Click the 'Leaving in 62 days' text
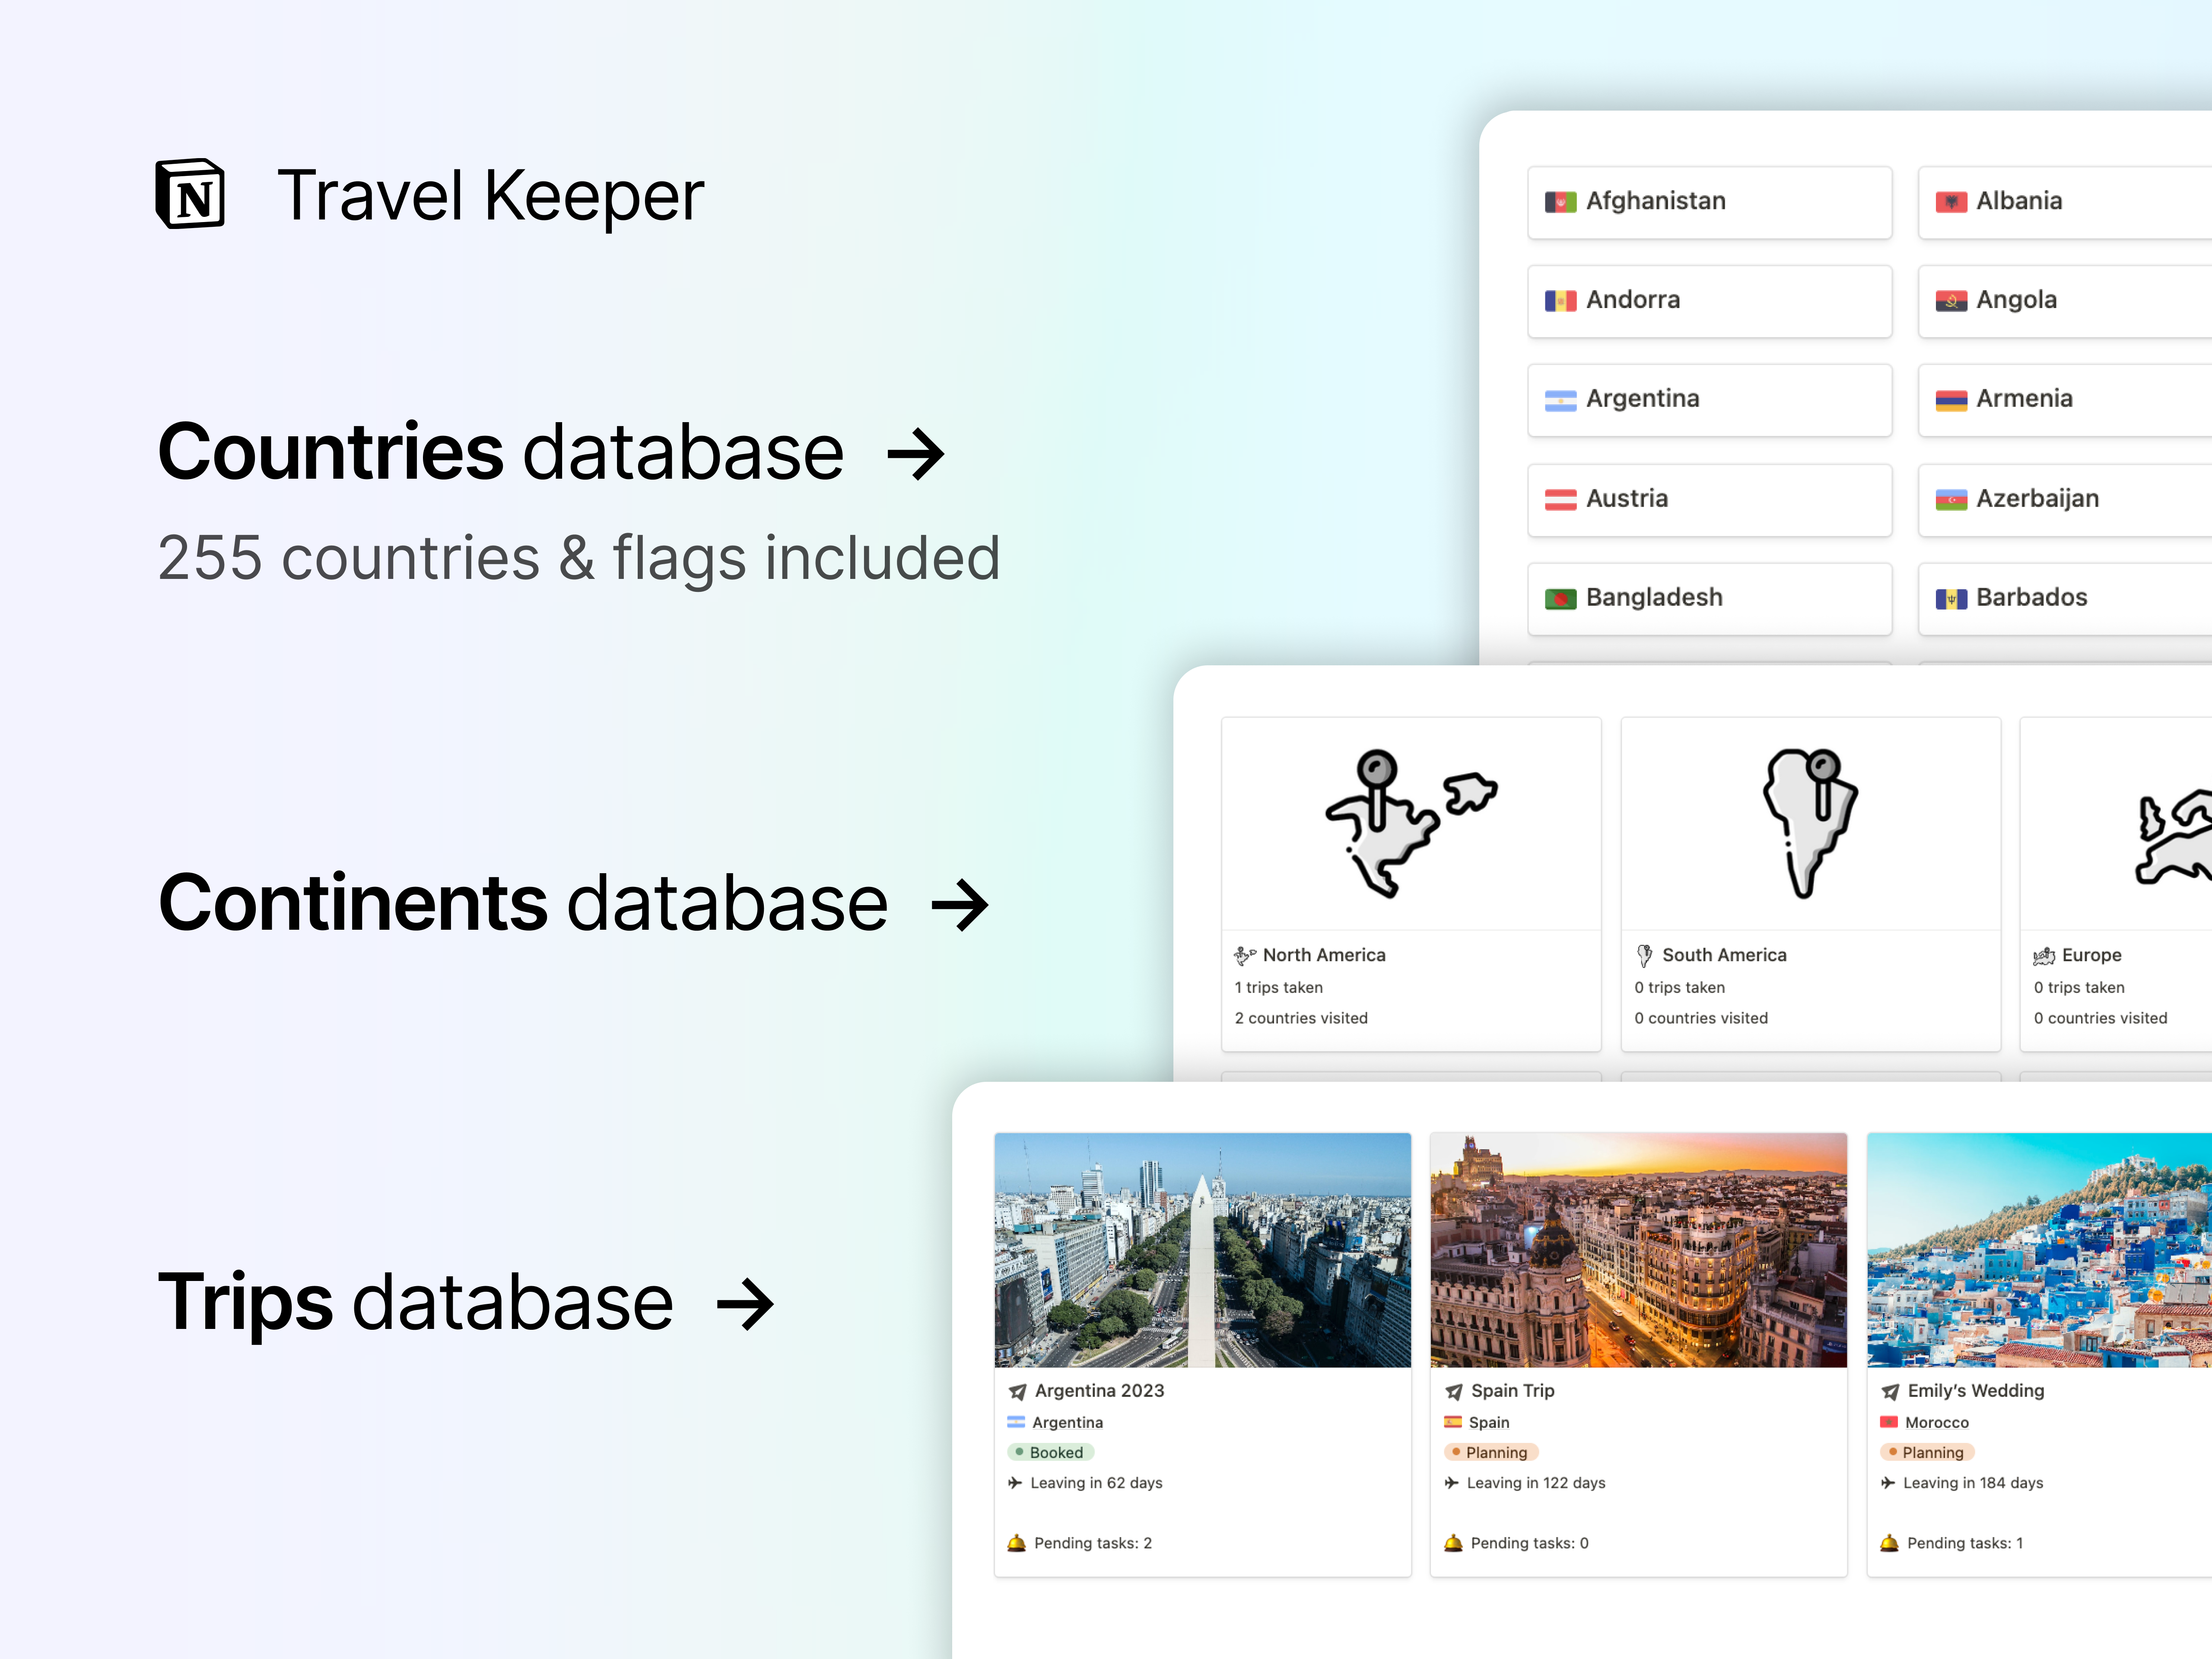 [x=1096, y=1483]
